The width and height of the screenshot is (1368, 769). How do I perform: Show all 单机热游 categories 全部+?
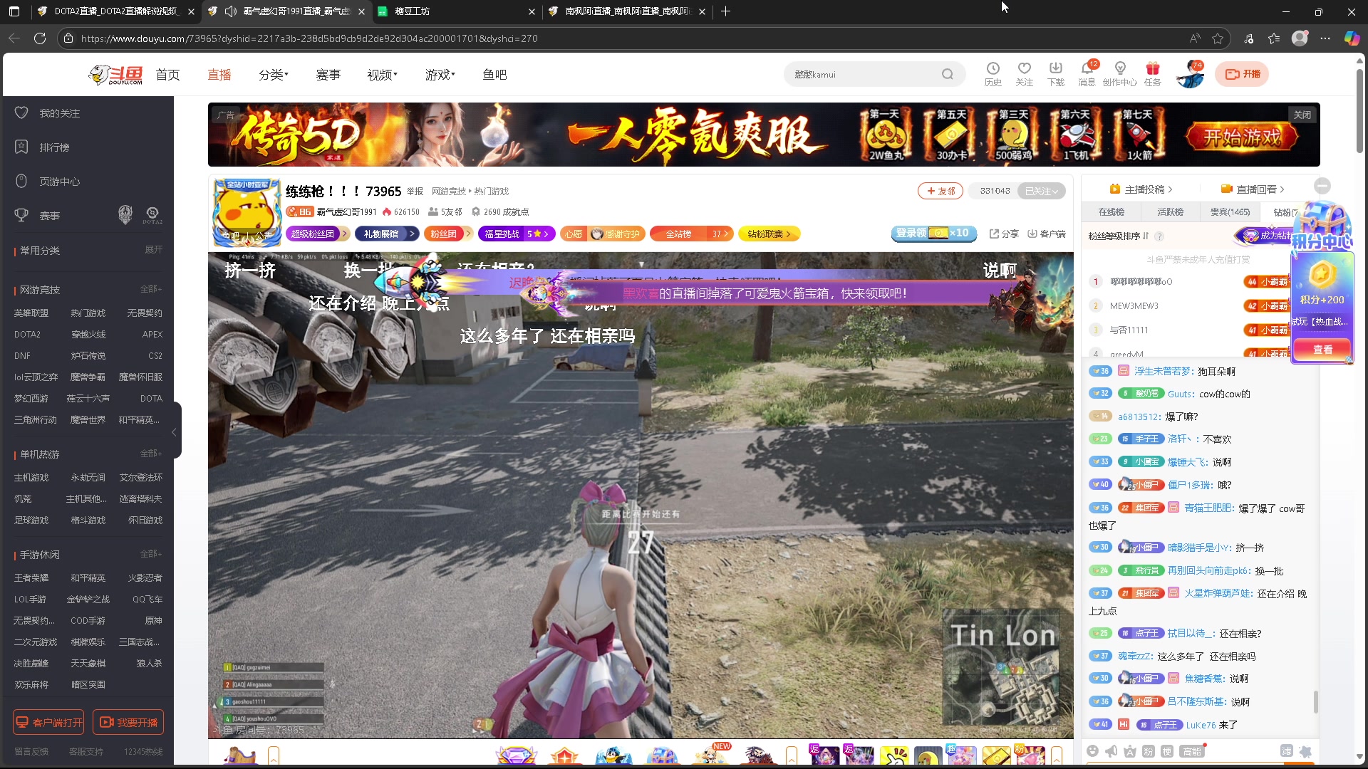151,454
